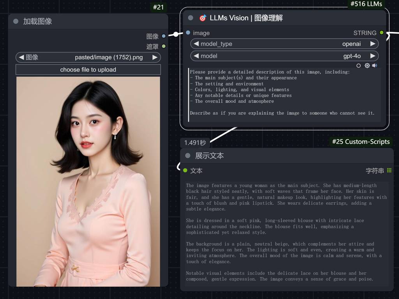Collapse the 展示文本 node via header dot

pyautogui.click(x=187, y=155)
